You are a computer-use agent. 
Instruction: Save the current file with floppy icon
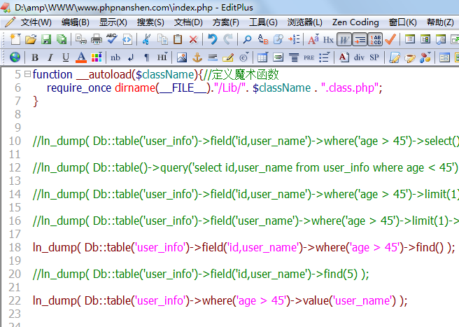click(46, 39)
